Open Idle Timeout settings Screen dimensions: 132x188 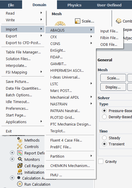(x=23, y=102)
